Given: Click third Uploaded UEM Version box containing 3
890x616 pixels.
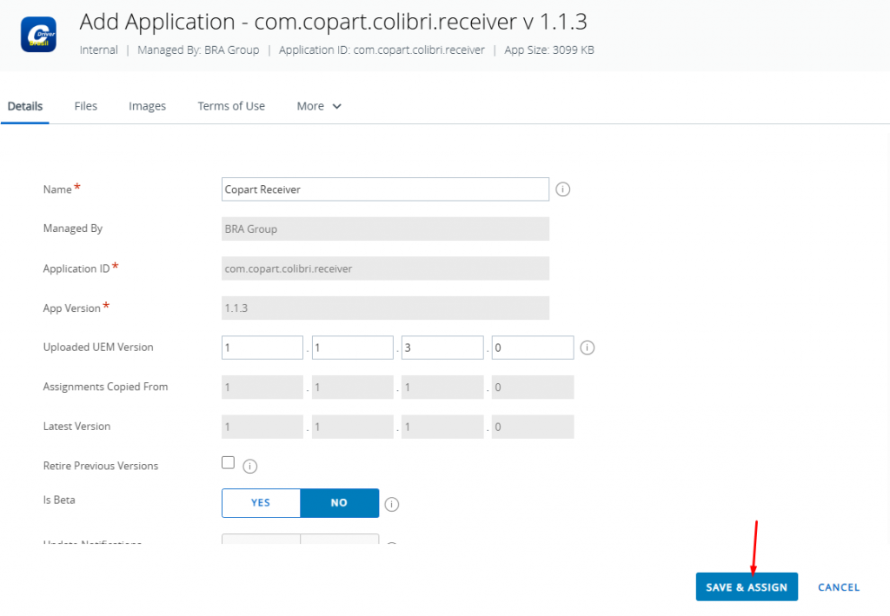Looking at the screenshot, I should tap(442, 348).
